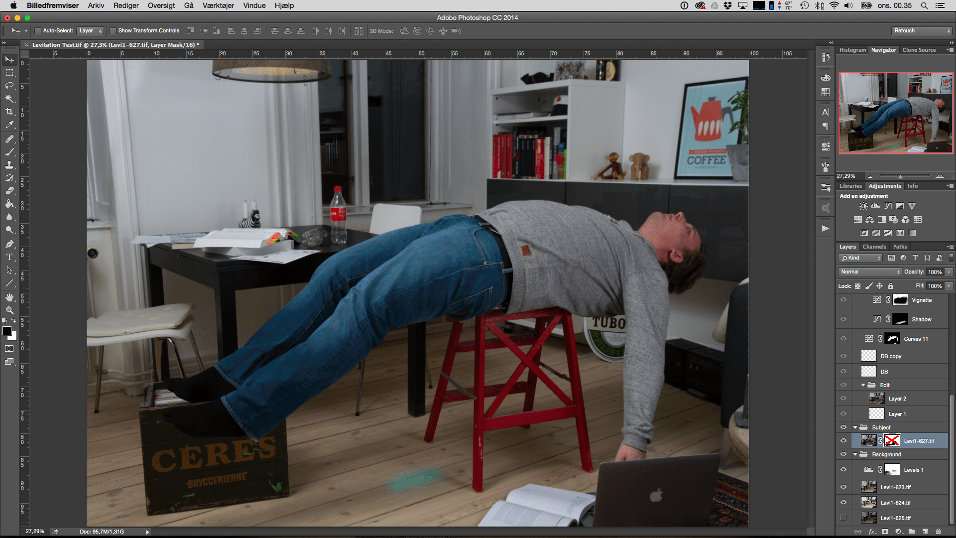Select the Clone Stamp tool
The image size is (956, 538).
click(9, 164)
